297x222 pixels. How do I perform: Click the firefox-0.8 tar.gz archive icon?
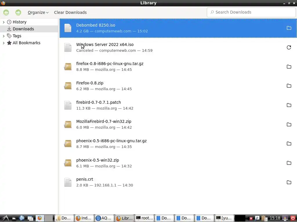point(68,67)
